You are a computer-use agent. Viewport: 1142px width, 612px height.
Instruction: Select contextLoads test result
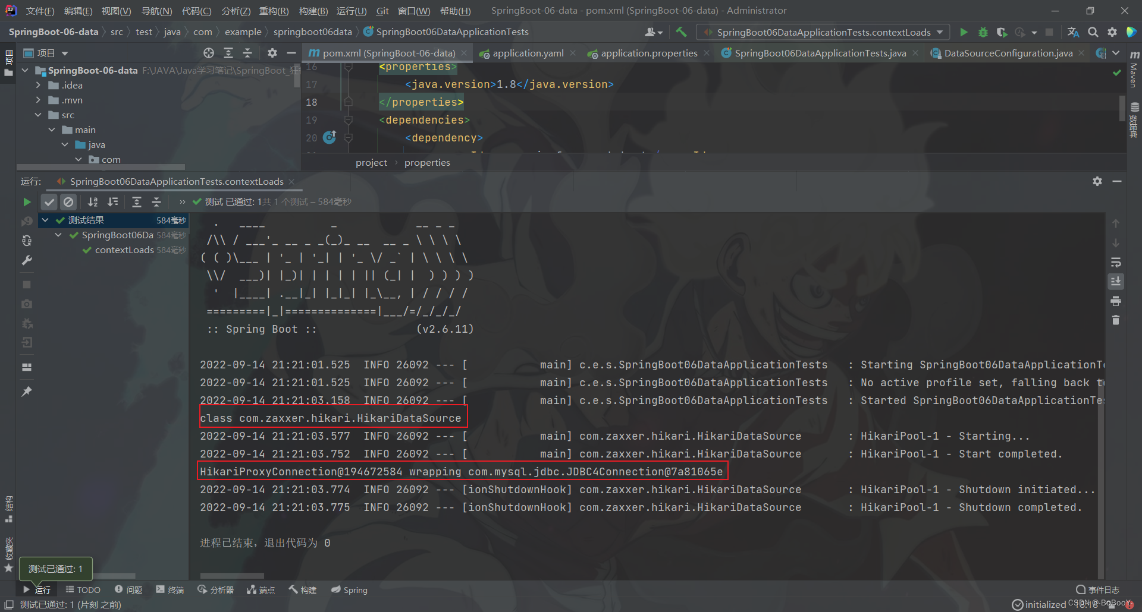[x=124, y=250]
